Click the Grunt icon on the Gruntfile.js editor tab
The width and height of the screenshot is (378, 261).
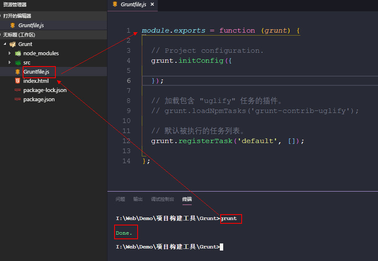click(115, 4)
